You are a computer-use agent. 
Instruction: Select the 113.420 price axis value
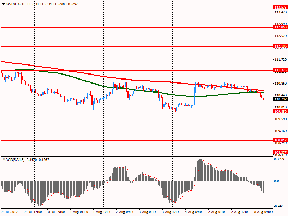coord(280,12)
